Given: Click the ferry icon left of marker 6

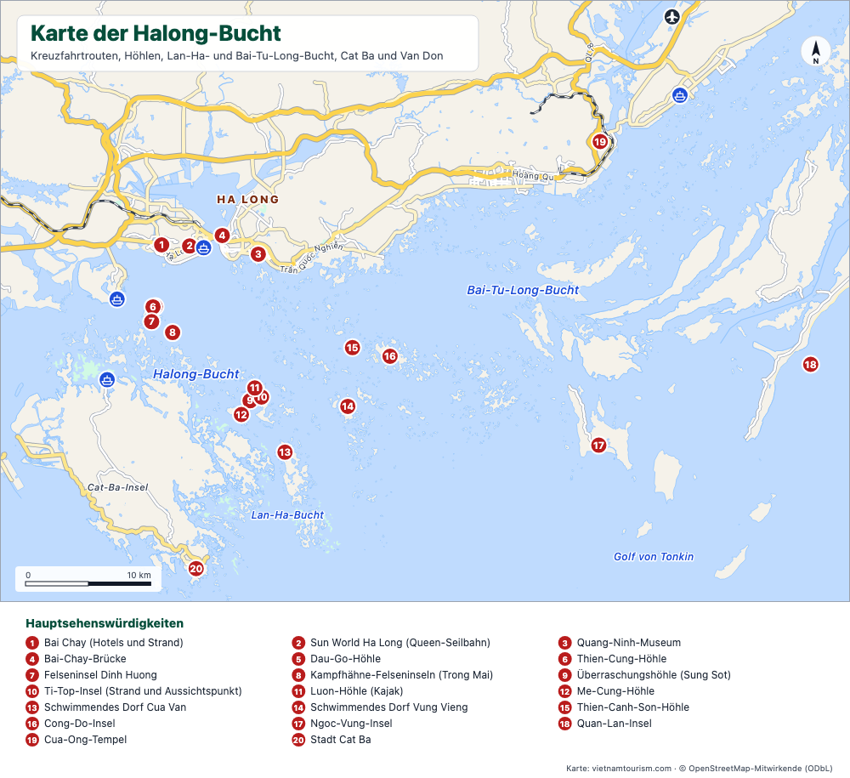Looking at the screenshot, I should (117, 298).
